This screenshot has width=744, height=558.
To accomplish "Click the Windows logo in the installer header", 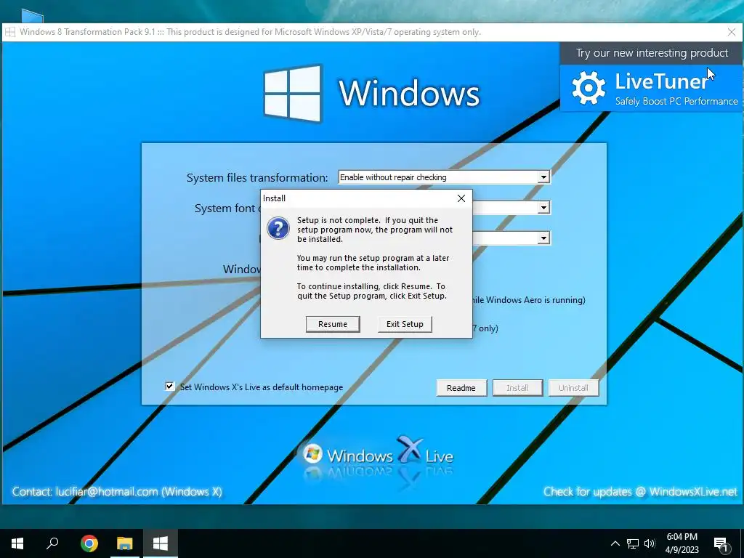I will coord(292,93).
